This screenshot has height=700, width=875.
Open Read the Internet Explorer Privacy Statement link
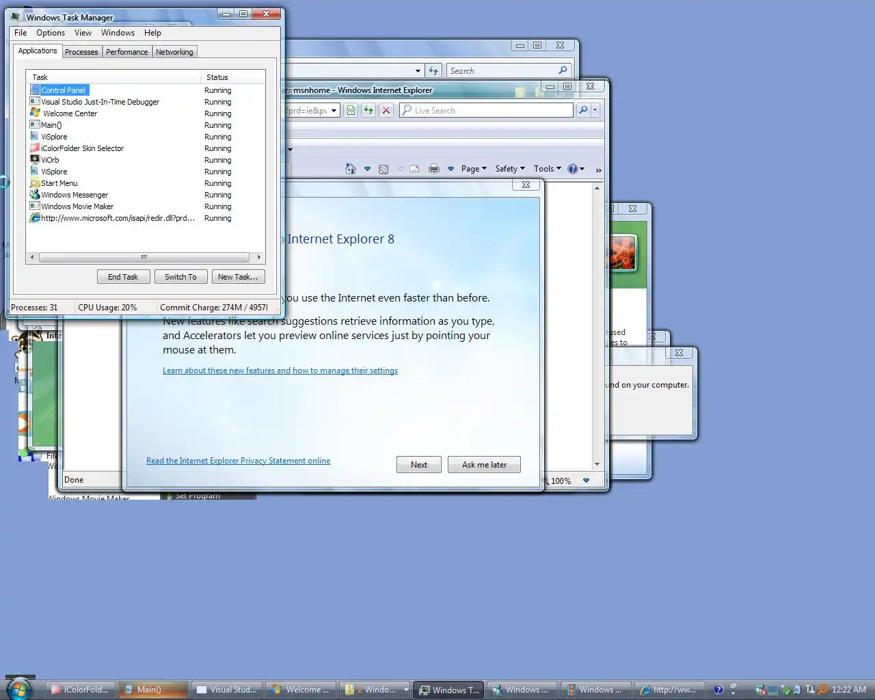click(238, 461)
